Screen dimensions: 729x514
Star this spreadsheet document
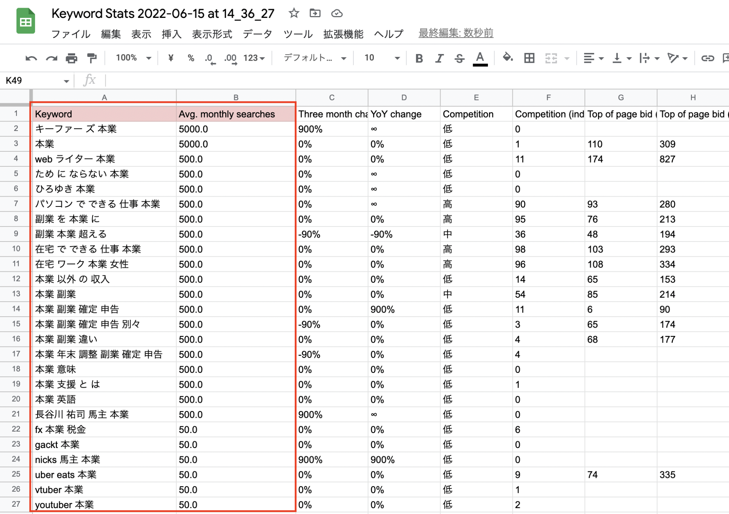pyautogui.click(x=294, y=13)
